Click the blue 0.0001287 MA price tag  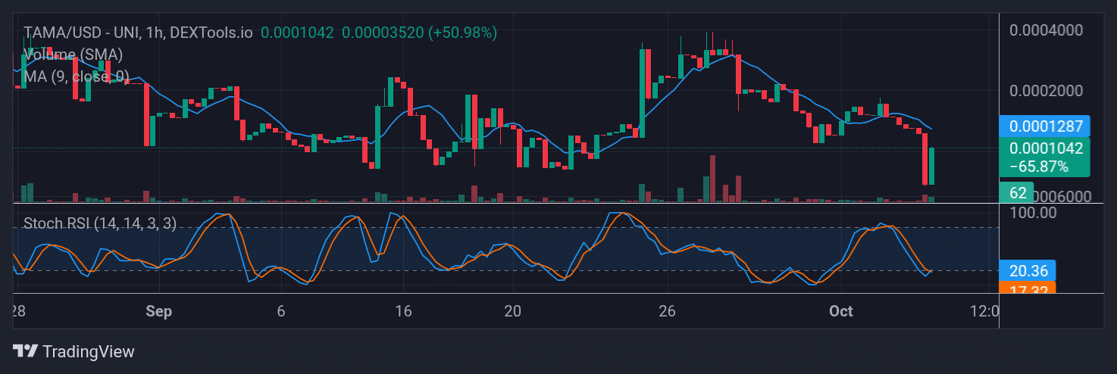coord(1044,126)
